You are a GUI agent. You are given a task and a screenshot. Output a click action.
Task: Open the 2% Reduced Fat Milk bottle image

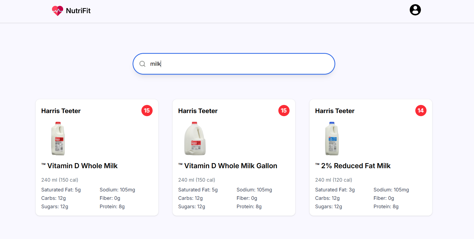pos(332,139)
